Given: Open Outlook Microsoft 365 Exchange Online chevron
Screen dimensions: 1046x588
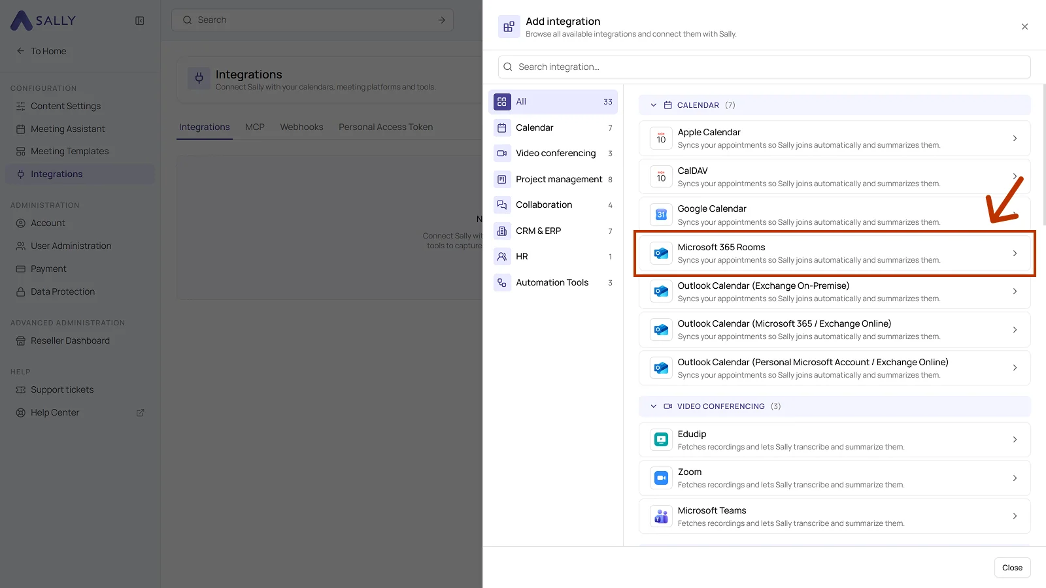Looking at the screenshot, I should pos(1015,330).
